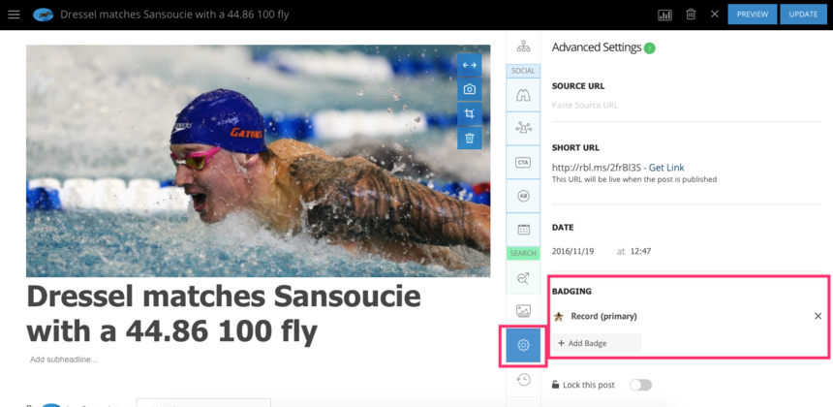Image resolution: width=833 pixels, height=407 pixels.
Task: Replace photo with the camera icon
Action: point(469,89)
